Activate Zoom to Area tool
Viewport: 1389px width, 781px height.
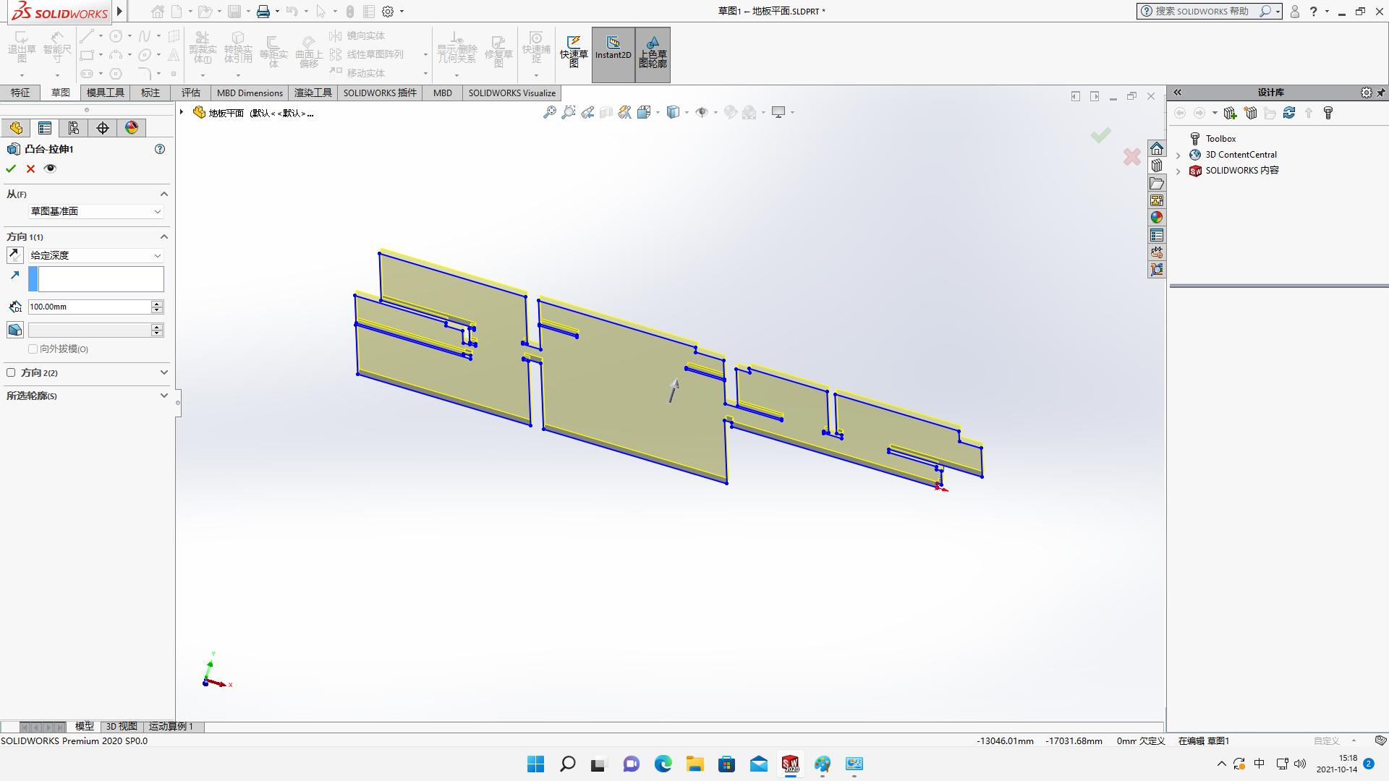click(569, 113)
